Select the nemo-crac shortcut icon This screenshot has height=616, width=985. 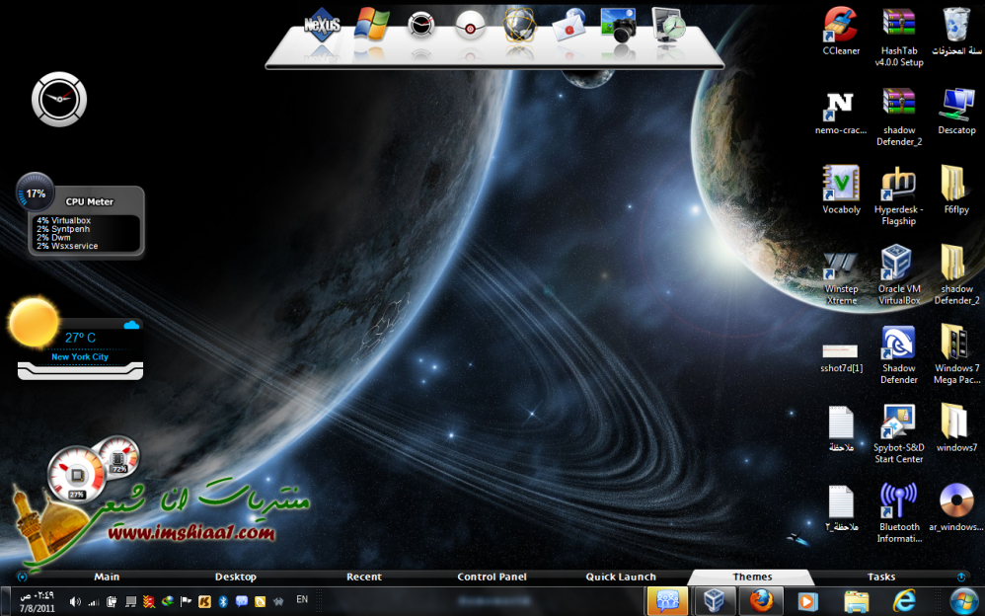[841, 112]
